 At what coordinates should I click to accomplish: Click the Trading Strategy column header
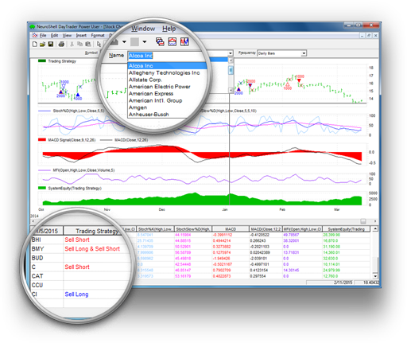click(97, 231)
